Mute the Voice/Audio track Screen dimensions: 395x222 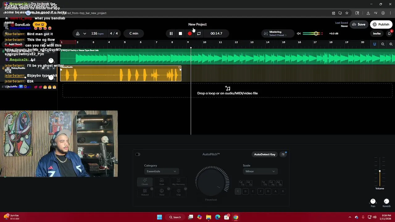[x=43, y=68]
